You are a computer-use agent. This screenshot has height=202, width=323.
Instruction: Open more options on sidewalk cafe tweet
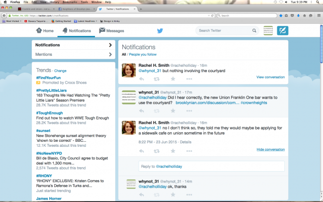pos(189,151)
